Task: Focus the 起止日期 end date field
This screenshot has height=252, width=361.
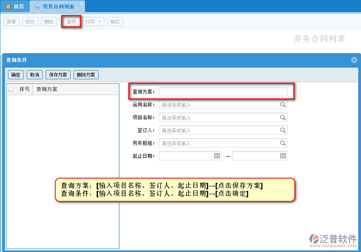Action: pos(260,156)
